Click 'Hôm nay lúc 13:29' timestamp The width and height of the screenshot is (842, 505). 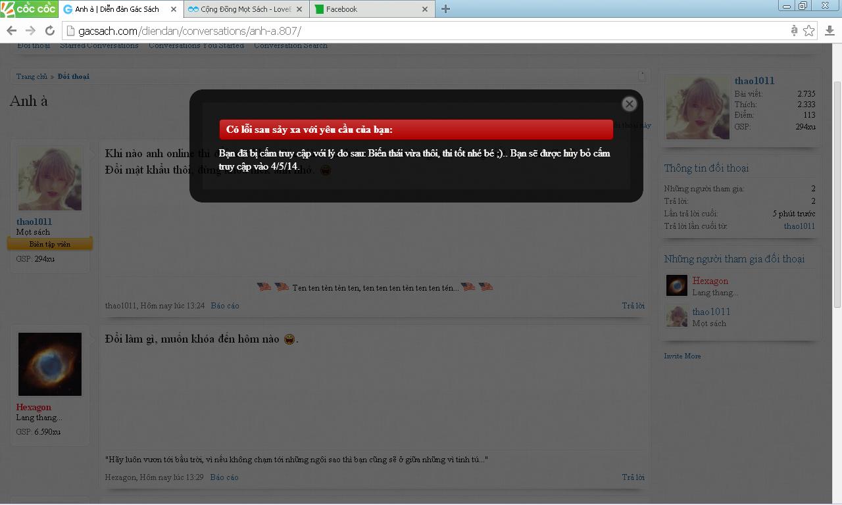click(x=172, y=477)
